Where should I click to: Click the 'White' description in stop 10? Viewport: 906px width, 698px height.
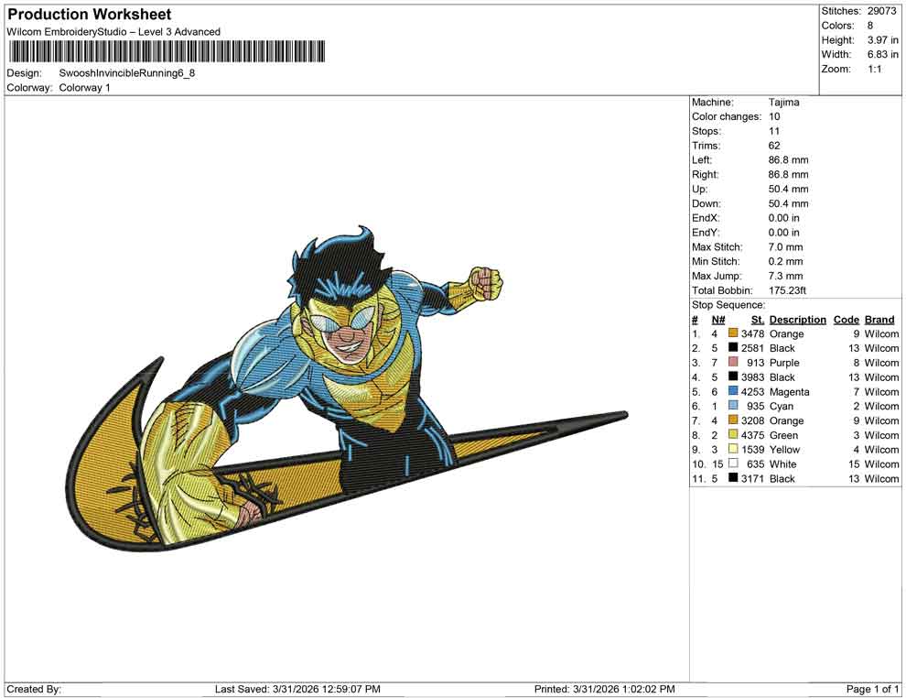(783, 464)
